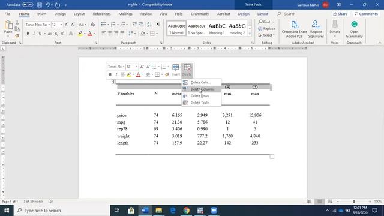Open the ribbon font size dropdown

61,25
